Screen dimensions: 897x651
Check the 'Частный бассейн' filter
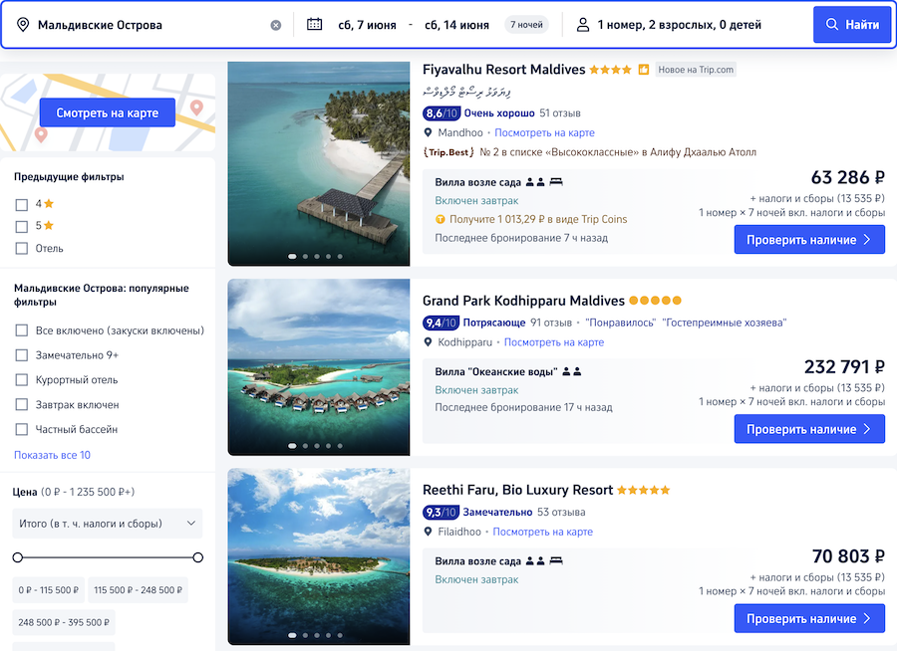(x=22, y=430)
